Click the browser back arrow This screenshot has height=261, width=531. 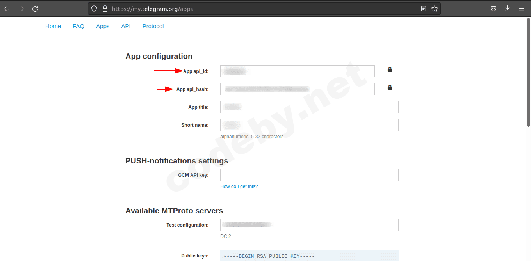7,9
